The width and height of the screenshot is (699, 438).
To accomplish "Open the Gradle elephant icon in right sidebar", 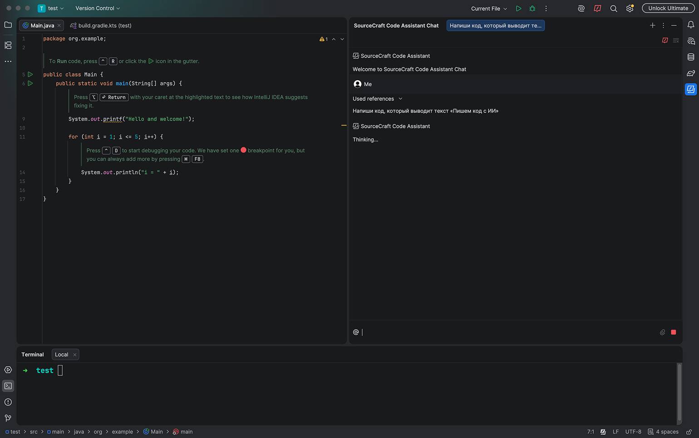I will 691,73.
